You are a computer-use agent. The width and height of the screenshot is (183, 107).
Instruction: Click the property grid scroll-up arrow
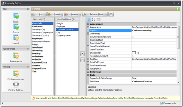[178, 24]
